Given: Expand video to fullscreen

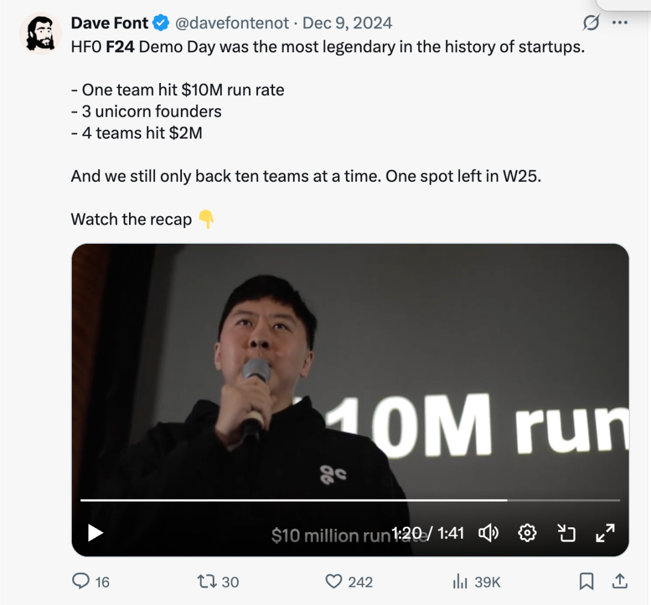Looking at the screenshot, I should coord(605,533).
